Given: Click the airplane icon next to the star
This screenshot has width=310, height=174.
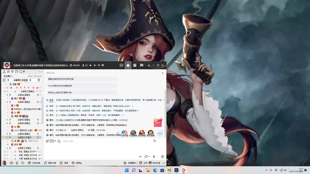Looking at the screenshot, I should 95,65.
